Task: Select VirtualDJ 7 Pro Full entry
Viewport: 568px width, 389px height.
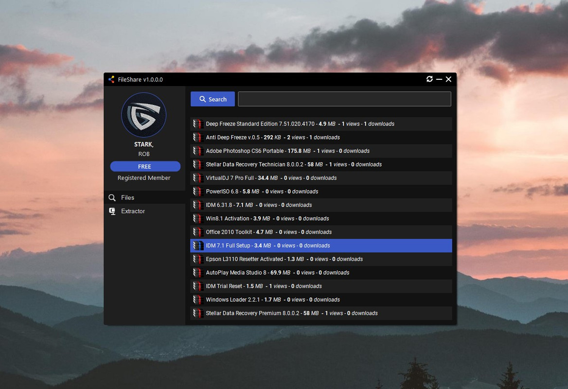Action: (321, 178)
